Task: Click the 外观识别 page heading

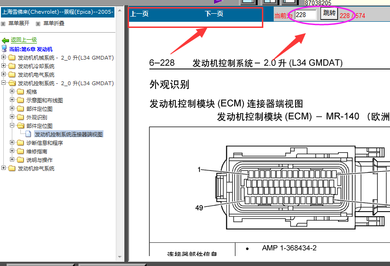Action: [x=169, y=84]
